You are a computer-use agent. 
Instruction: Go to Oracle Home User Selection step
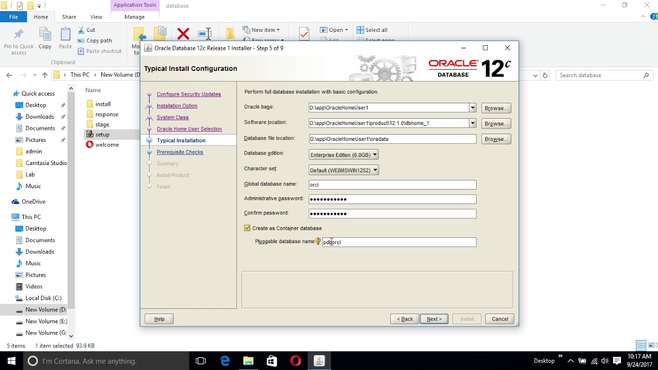pyautogui.click(x=189, y=129)
